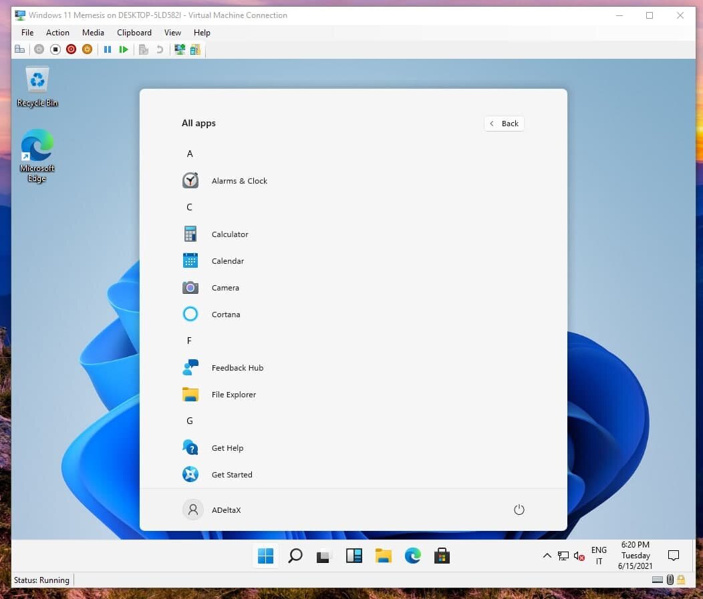
Task: Jump via letter A header
Action: pos(190,154)
